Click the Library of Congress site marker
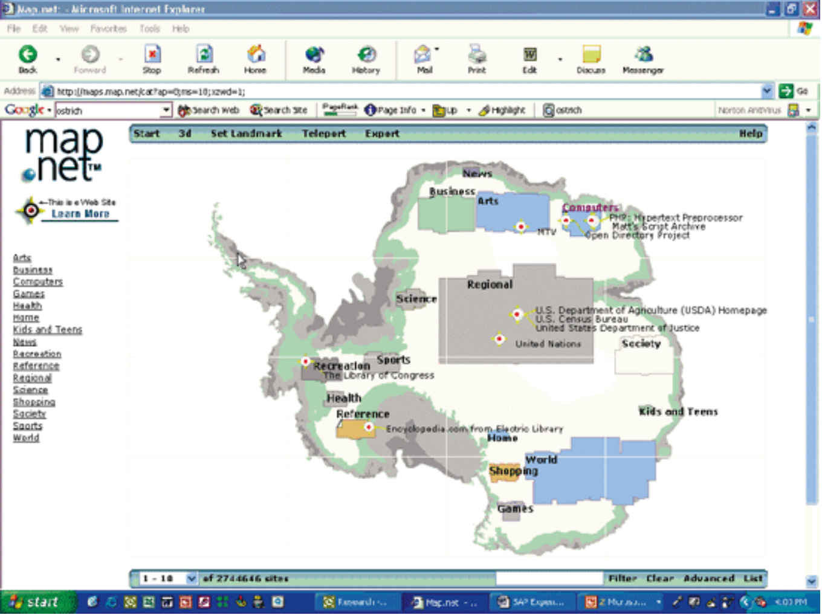 306,361
